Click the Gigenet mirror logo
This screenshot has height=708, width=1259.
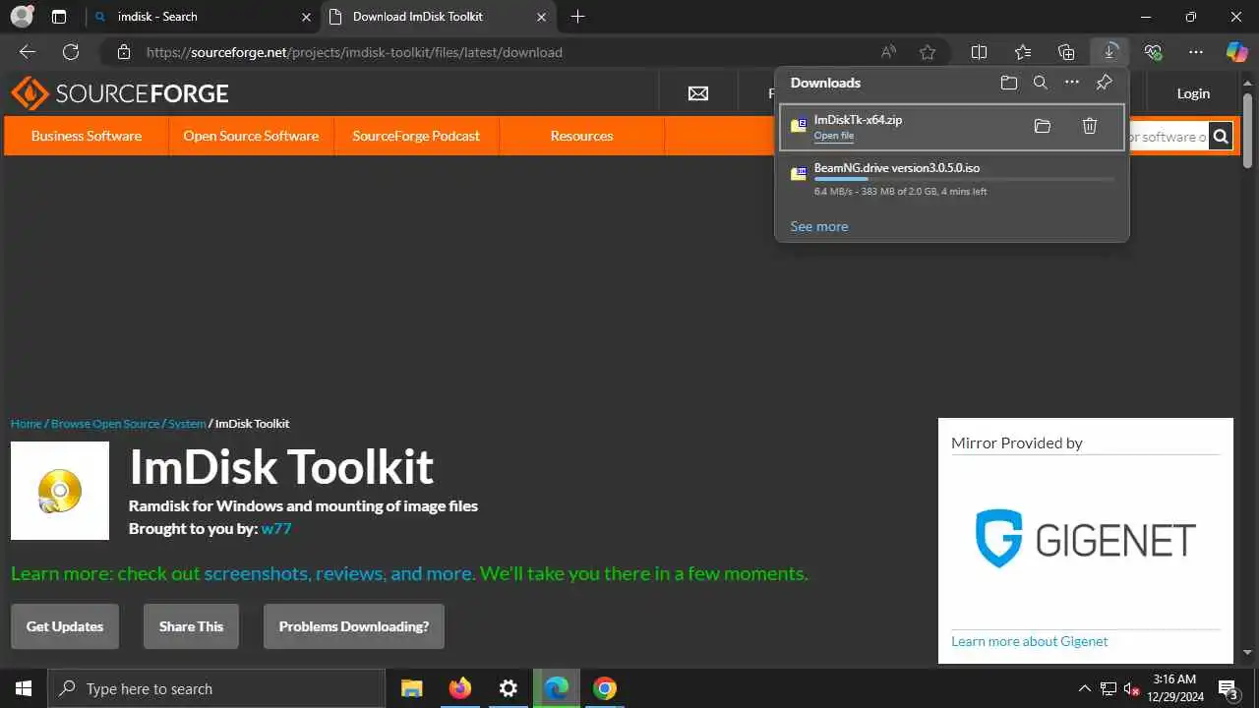pyautogui.click(x=1086, y=539)
